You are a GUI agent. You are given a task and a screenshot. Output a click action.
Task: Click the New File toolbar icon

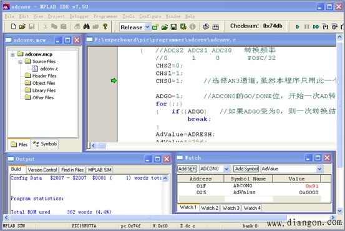click(13, 27)
